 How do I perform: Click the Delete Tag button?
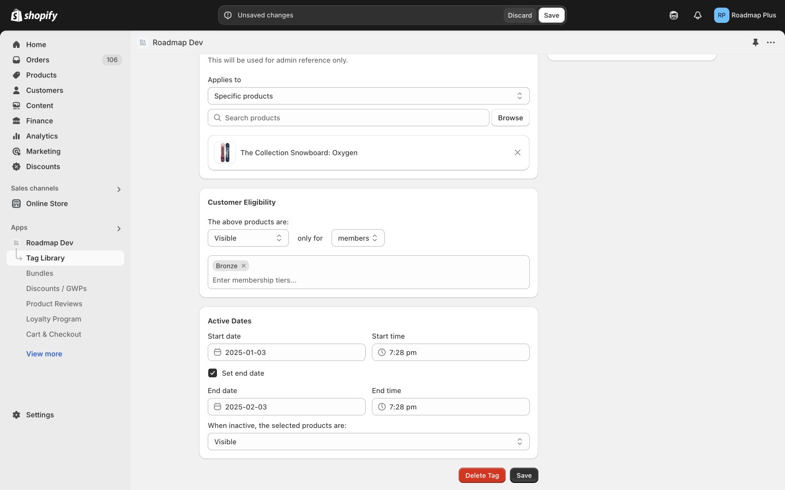(482, 475)
